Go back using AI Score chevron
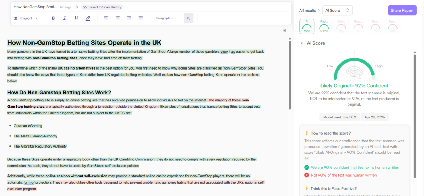 [302, 43]
